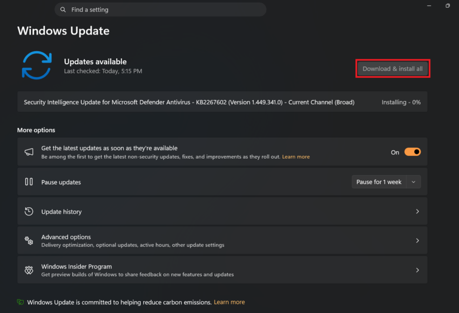Select the Security Intelligence Update KB2267602 row
459x313 pixels.
point(222,102)
